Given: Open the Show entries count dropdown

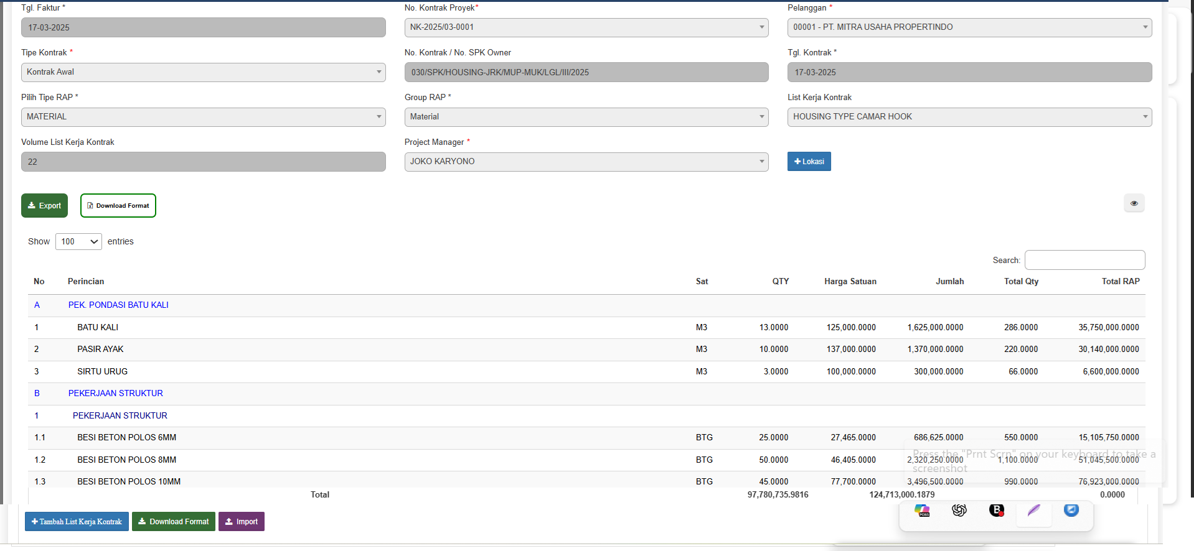Looking at the screenshot, I should coord(78,241).
